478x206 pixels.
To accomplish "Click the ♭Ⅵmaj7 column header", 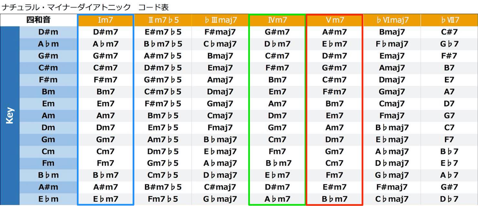I will pyautogui.click(x=392, y=20).
